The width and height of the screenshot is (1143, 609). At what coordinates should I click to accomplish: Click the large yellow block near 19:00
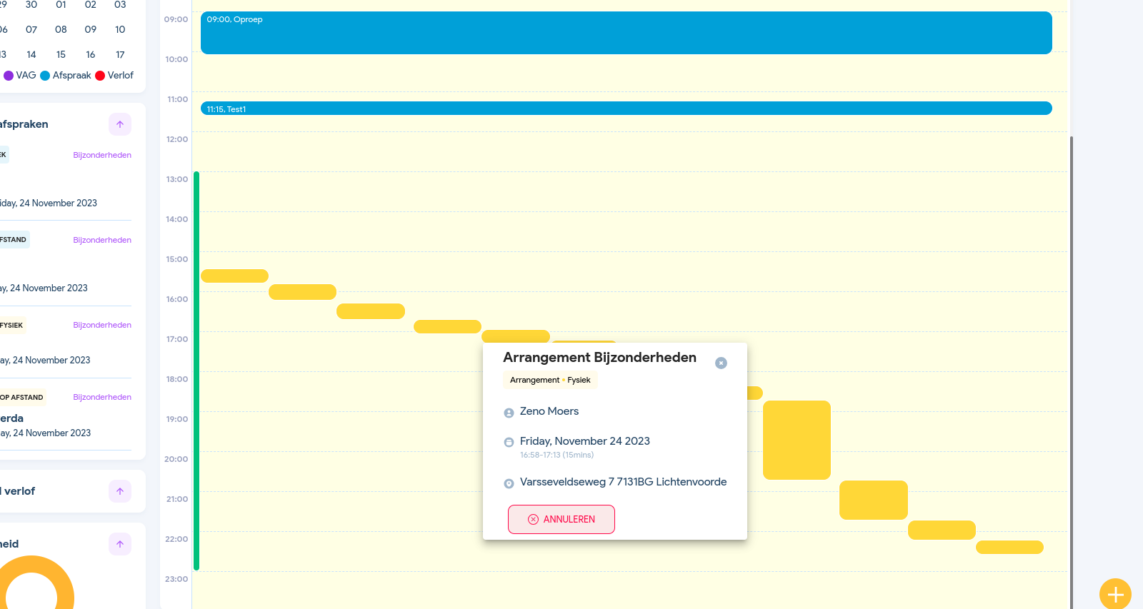tap(797, 439)
